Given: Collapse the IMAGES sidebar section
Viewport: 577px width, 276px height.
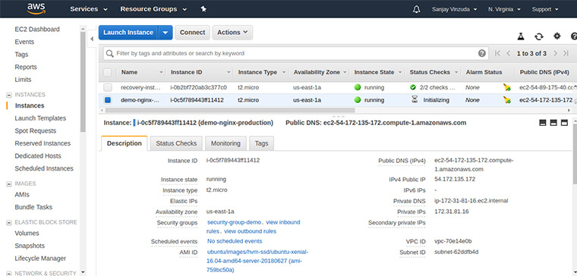Looking at the screenshot, I should click(x=9, y=183).
